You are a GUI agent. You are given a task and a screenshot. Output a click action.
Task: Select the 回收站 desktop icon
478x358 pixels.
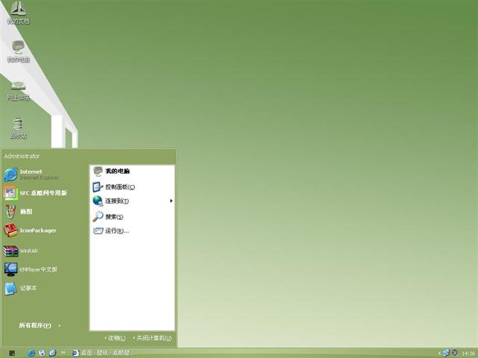(x=18, y=128)
